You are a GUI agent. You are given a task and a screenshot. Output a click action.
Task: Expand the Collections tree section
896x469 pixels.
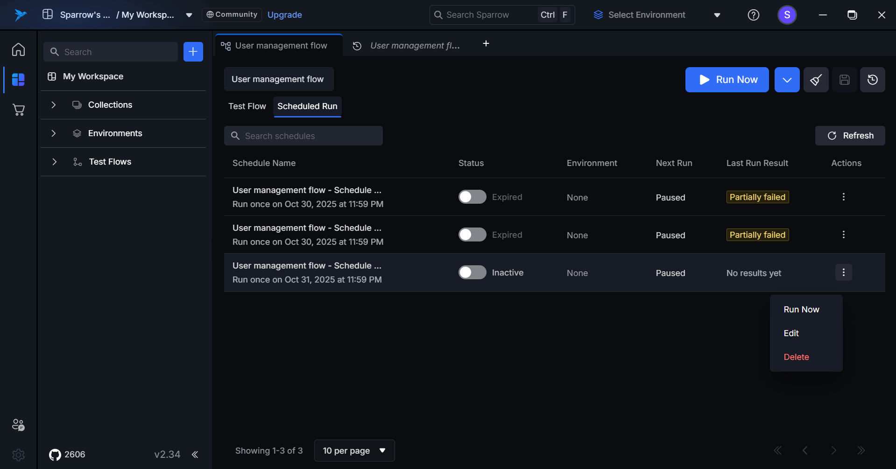[x=54, y=105]
